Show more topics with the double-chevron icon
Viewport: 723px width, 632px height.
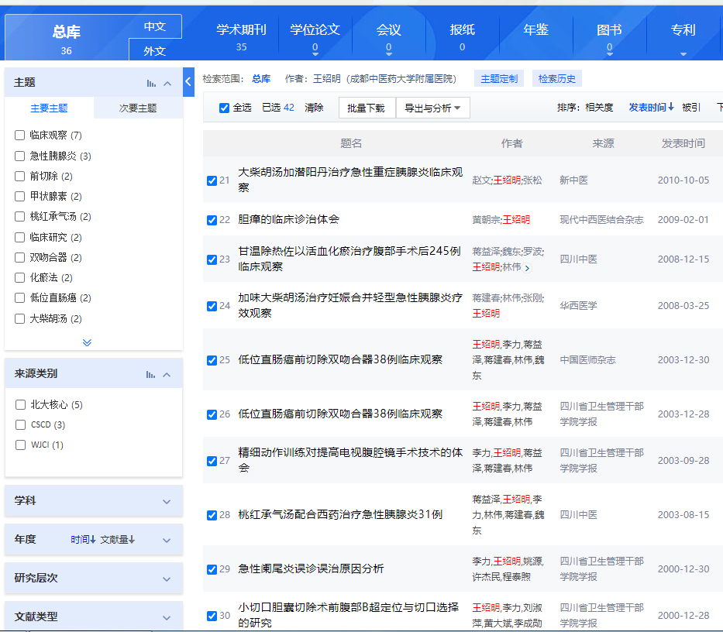click(x=87, y=342)
